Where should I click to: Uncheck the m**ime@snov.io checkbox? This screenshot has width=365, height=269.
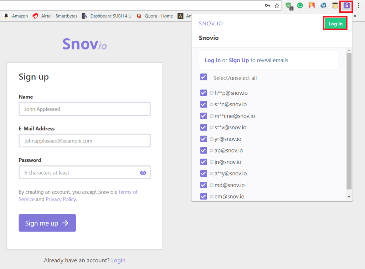tap(204, 116)
